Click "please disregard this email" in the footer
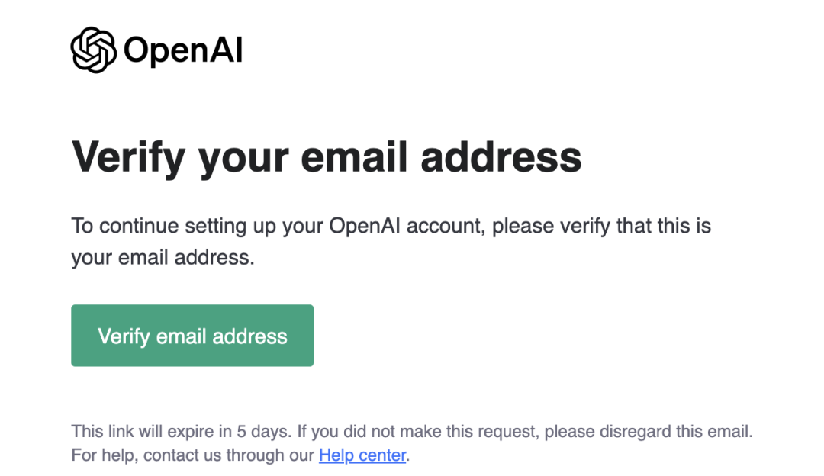This screenshot has width=824, height=476. (647, 432)
